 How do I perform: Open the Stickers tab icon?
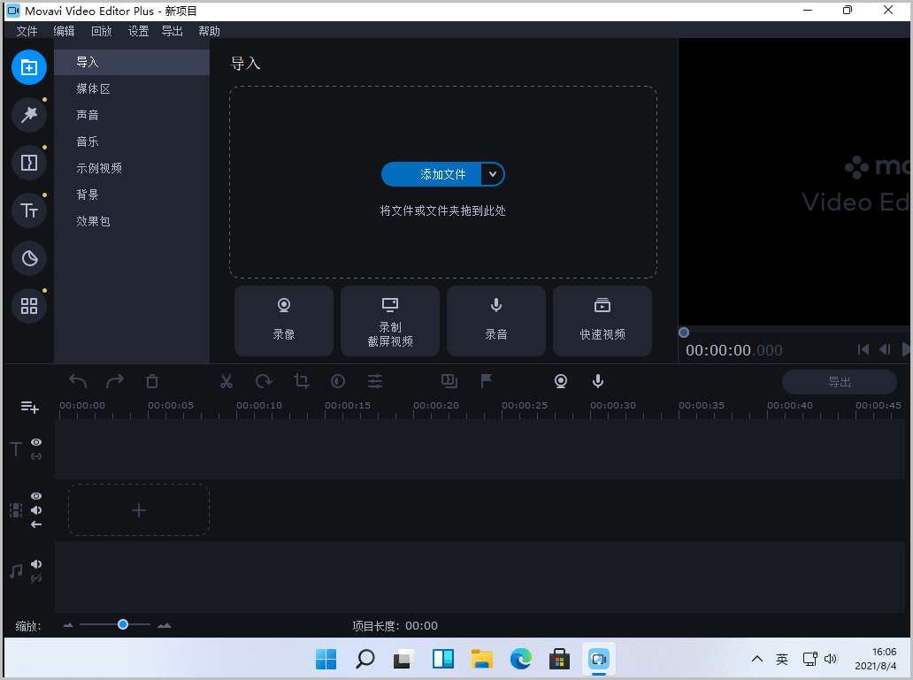(29, 258)
